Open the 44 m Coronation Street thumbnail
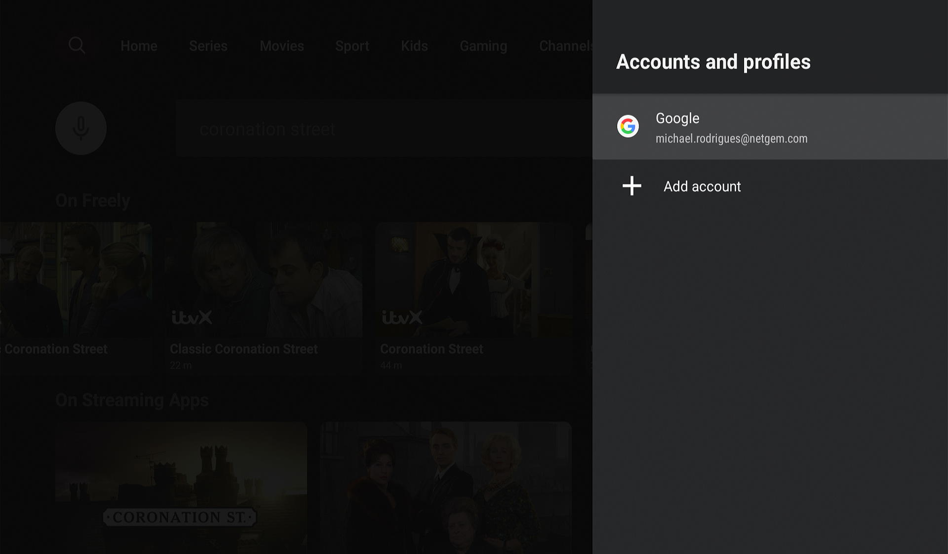This screenshot has height=554, width=948. pyautogui.click(x=474, y=279)
